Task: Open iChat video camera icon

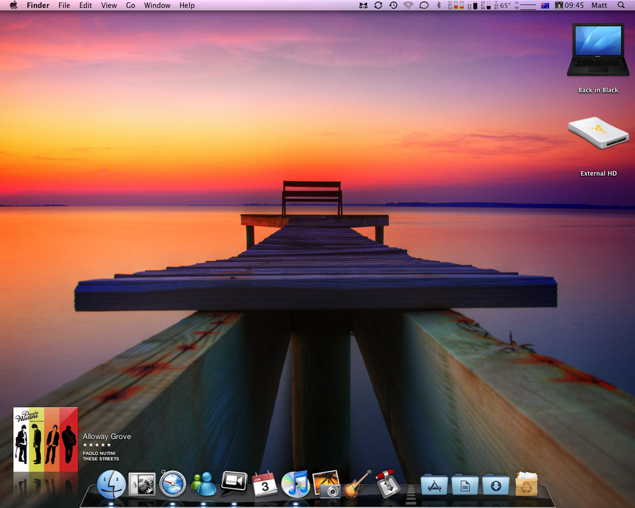Action: pyautogui.click(x=234, y=482)
